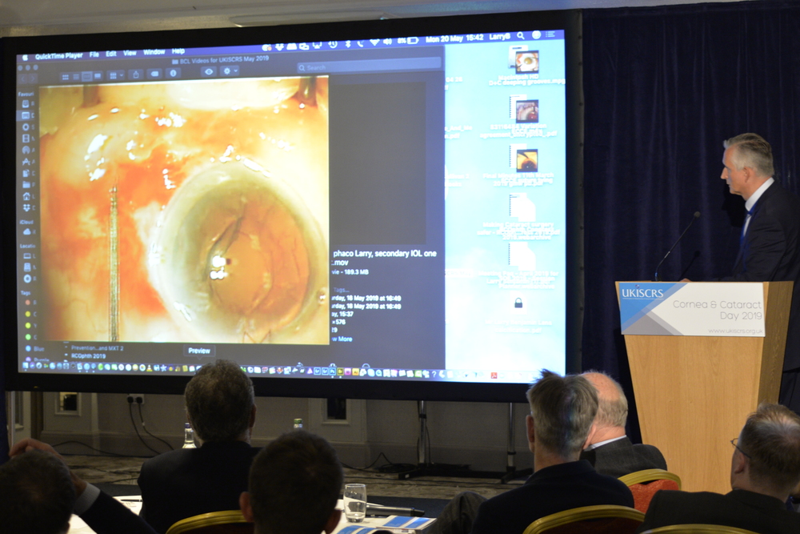The width and height of the screenshot is (800, 534).
Task: Open the volume control in menu bar
Action: (x=388, y=42)
